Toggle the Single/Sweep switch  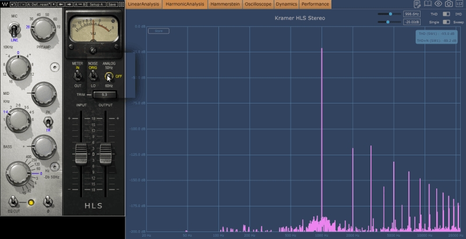(x=446, y=22)
